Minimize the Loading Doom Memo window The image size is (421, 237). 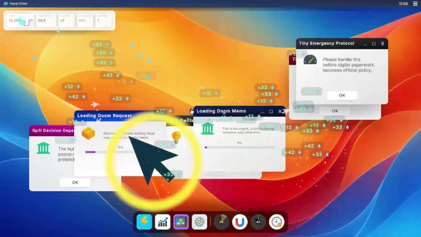click(262, 111)
